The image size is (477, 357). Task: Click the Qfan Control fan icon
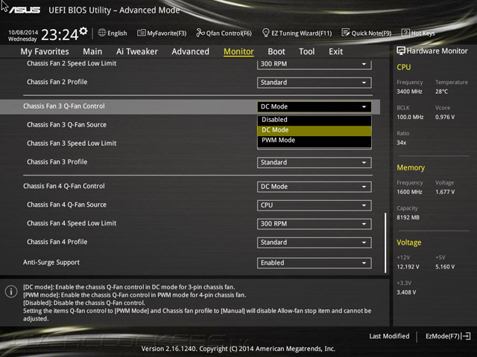point(200,33)
